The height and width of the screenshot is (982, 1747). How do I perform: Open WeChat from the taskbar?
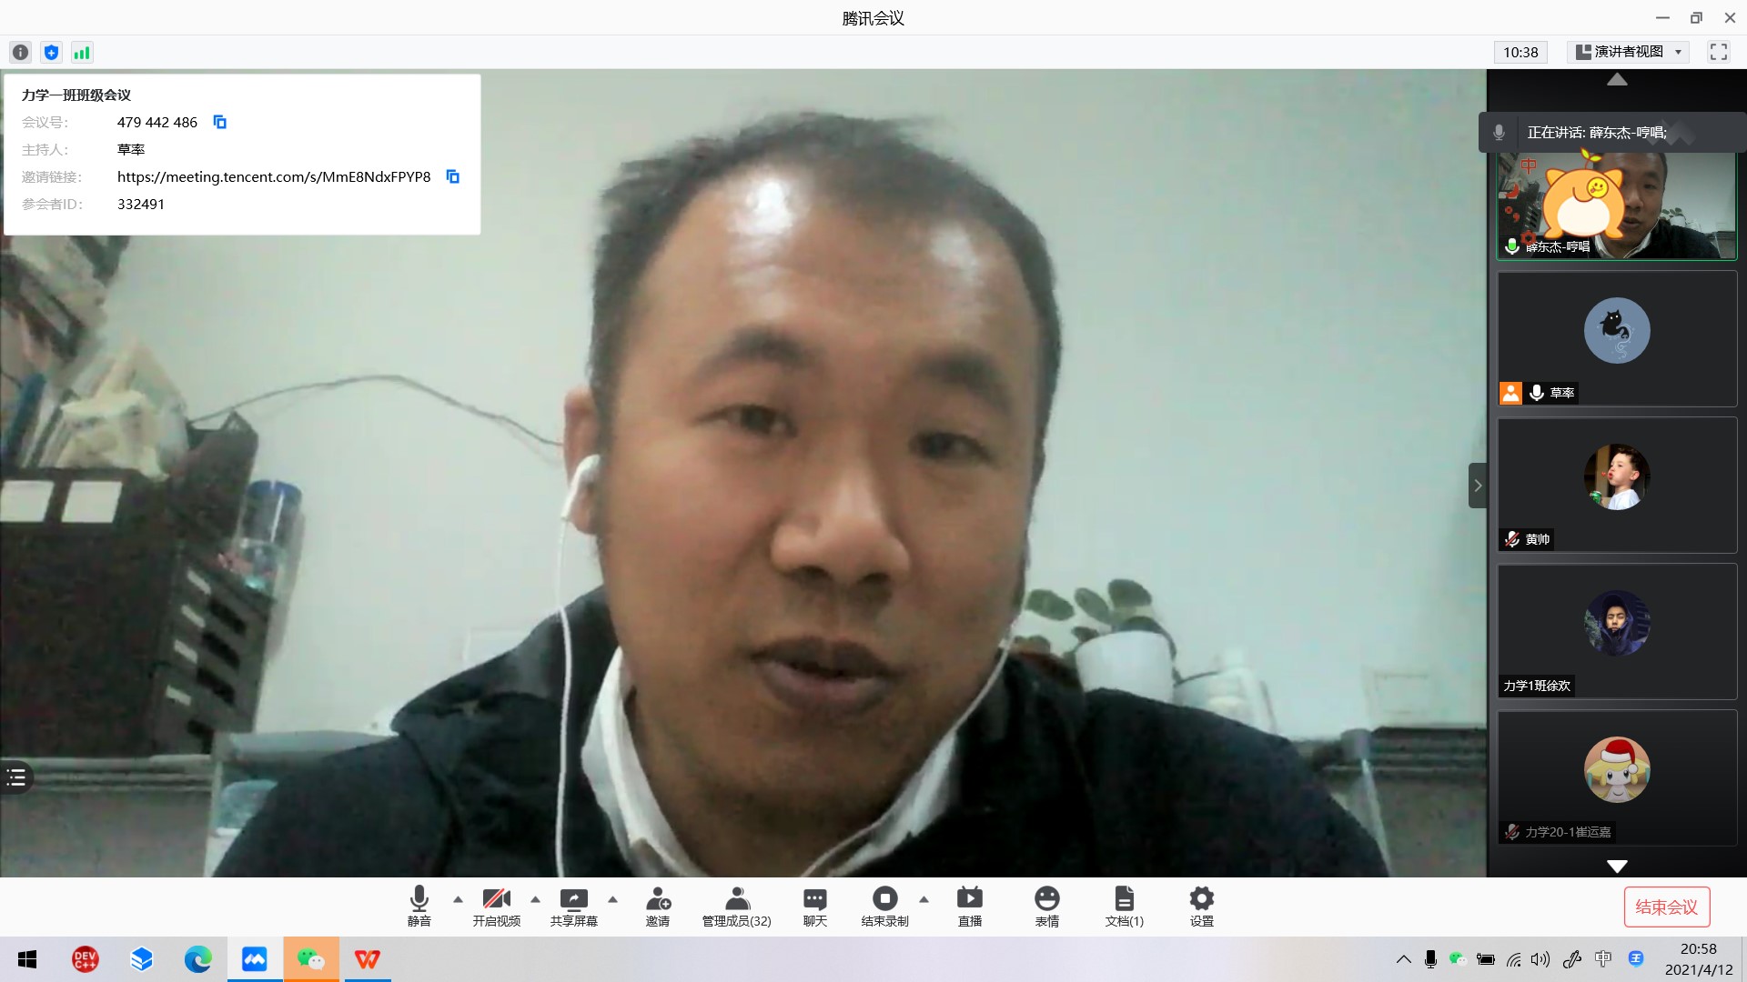point(311,959)
